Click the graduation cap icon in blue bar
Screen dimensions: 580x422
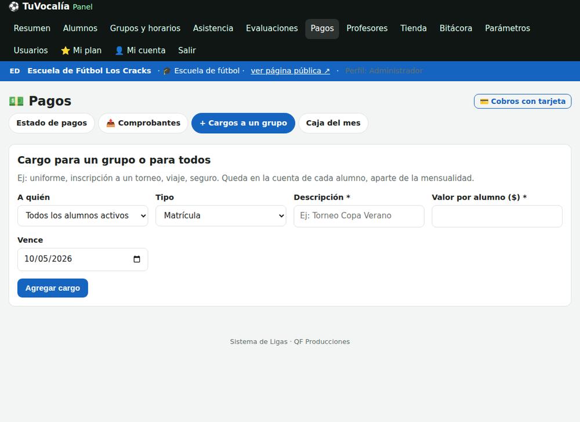click(x=167, y=71)
